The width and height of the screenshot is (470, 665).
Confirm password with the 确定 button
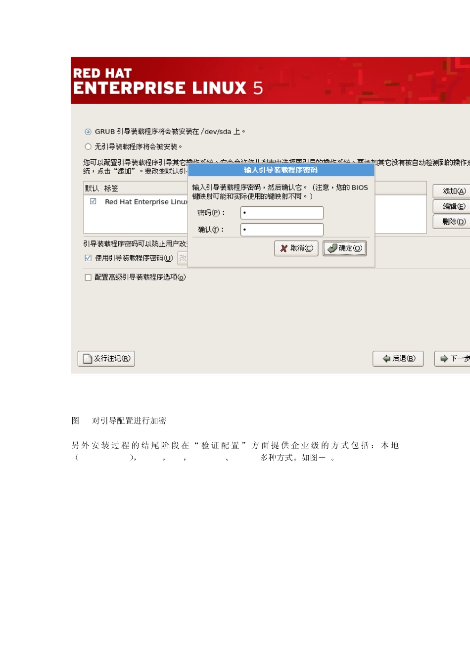click(x=345, y=248)
